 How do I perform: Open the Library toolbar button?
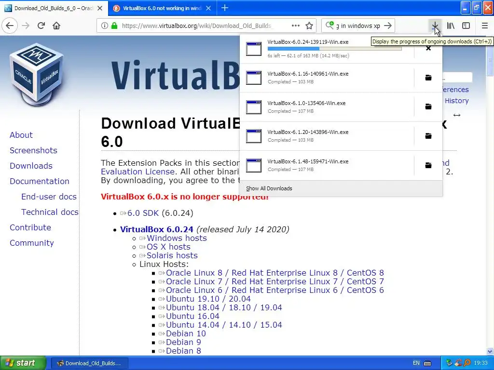coord(451,26)
